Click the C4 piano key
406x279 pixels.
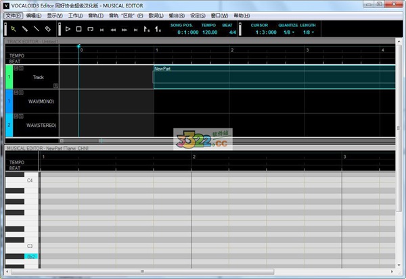[x=30, y=180]
